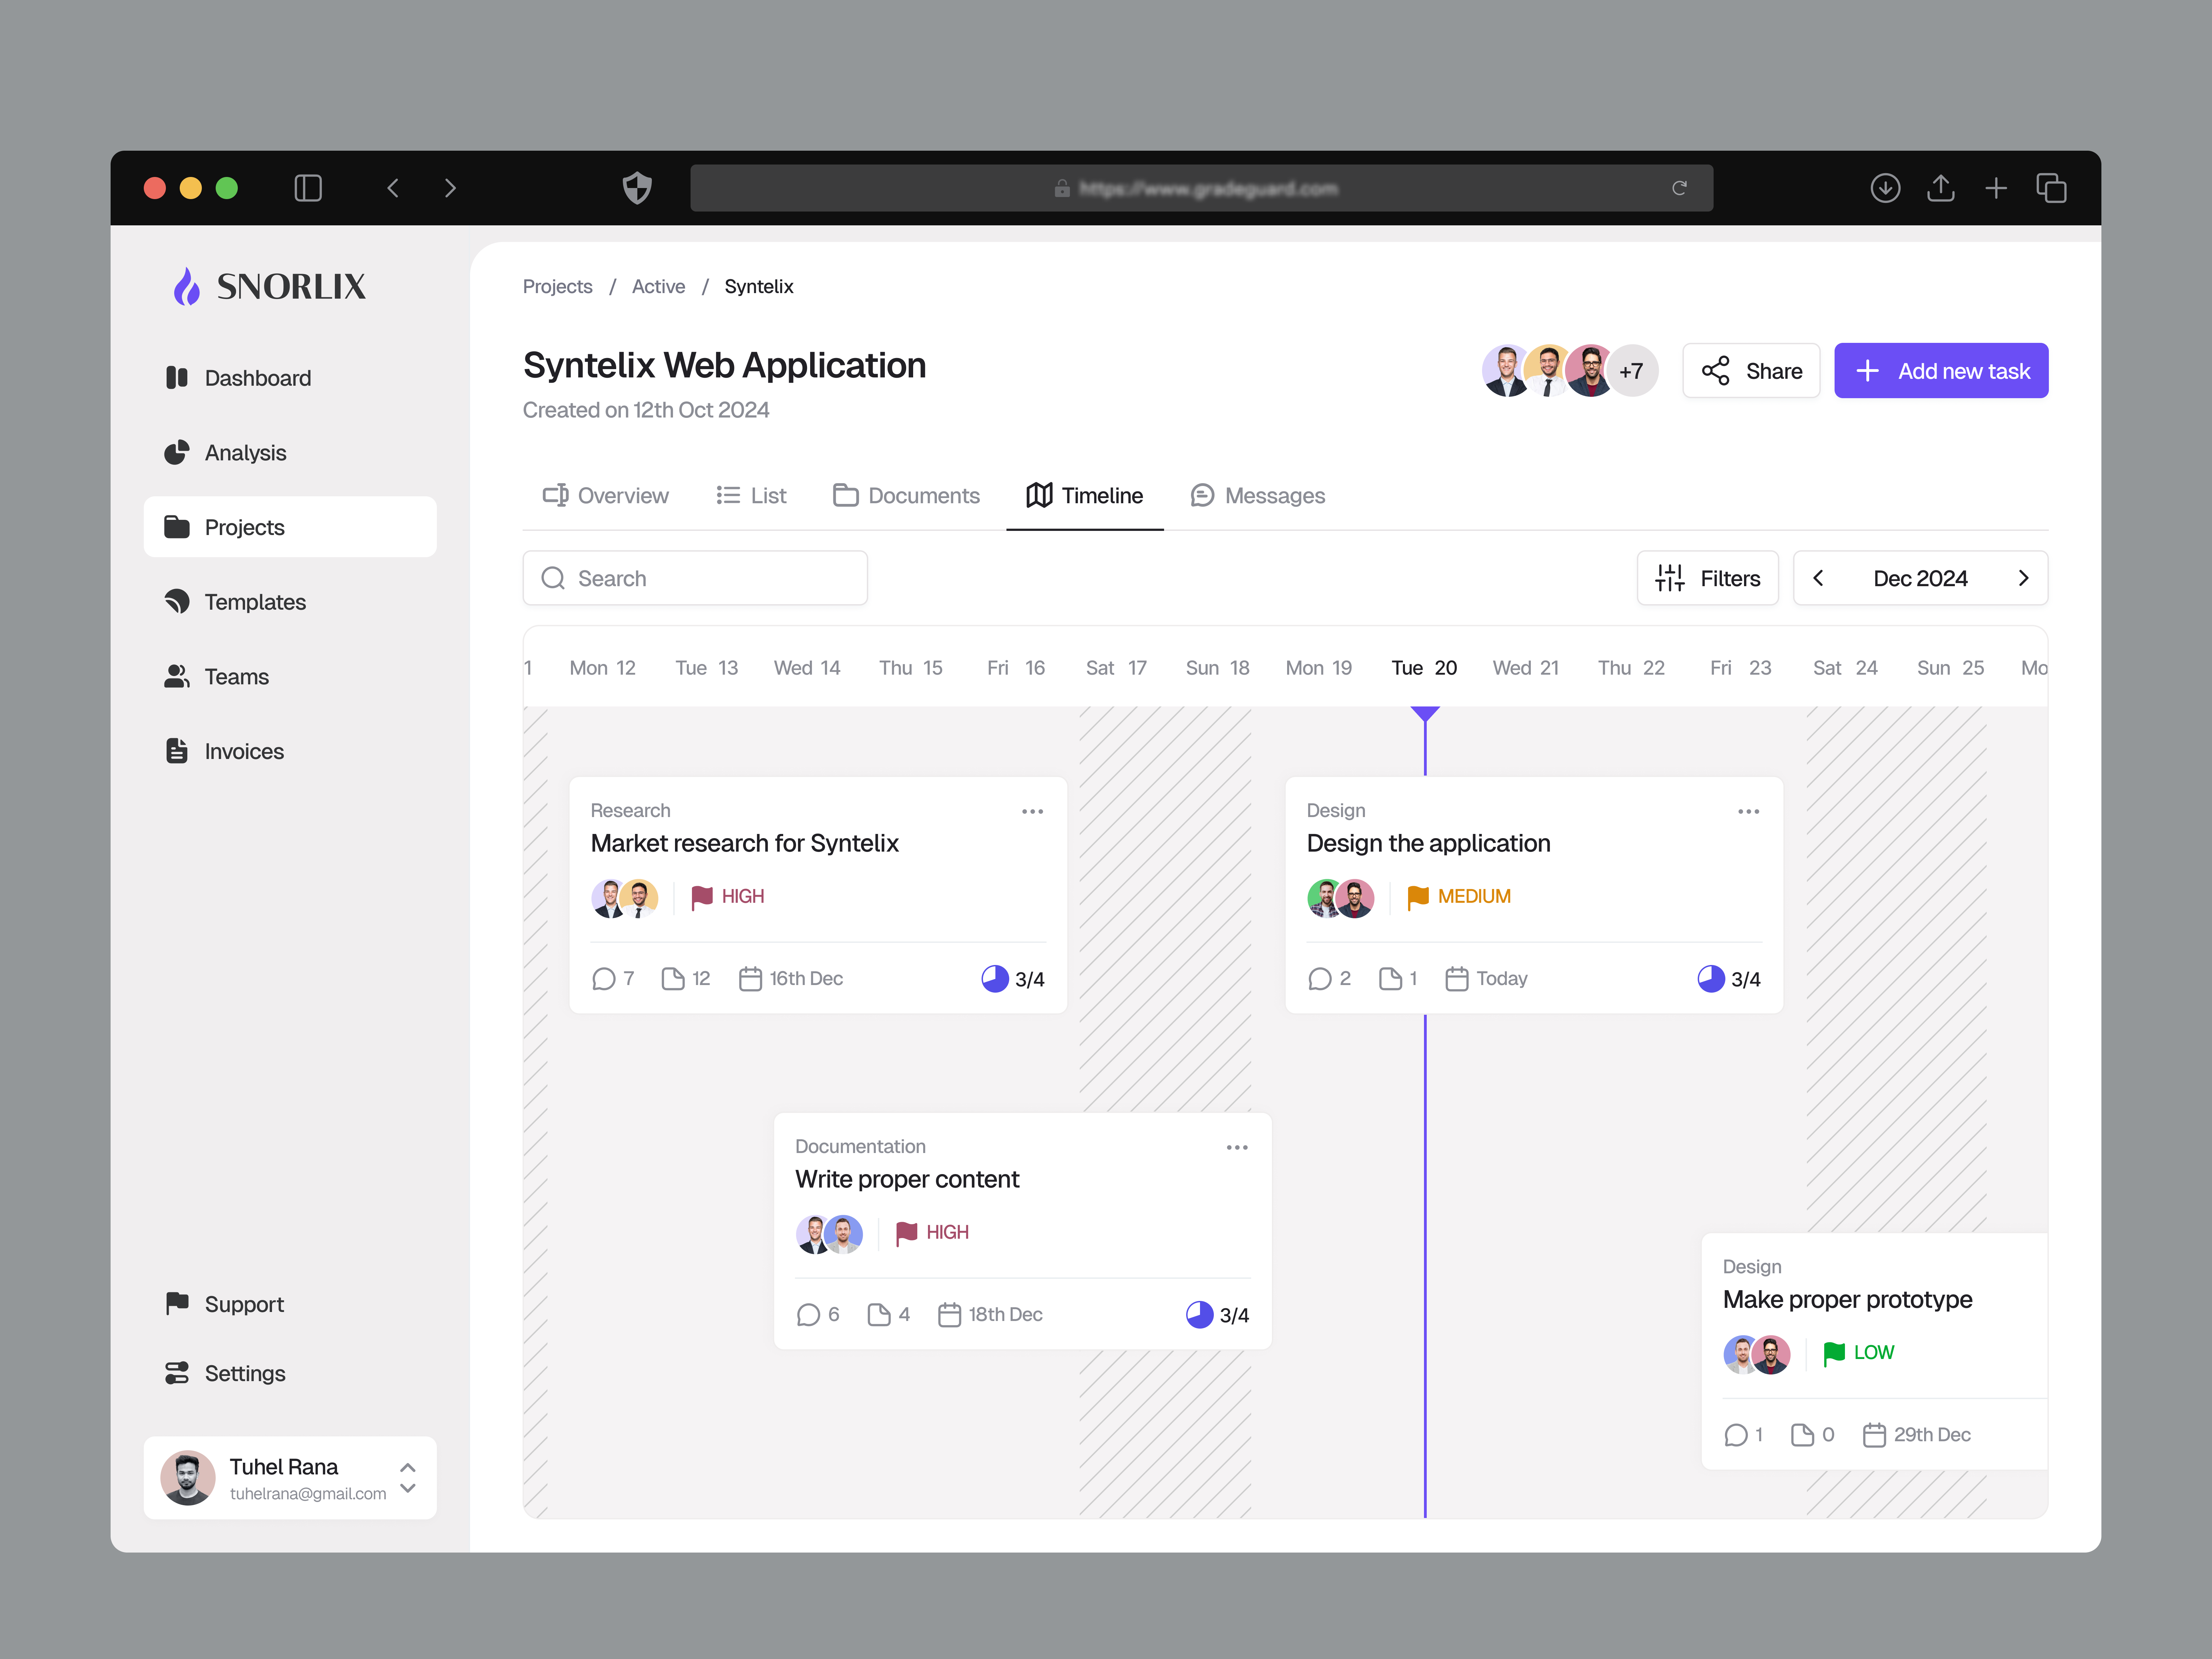This screenshot has width=2212, height=1659.
Task: Open Support in the sidebar
Action: [x=290, y=1304]
